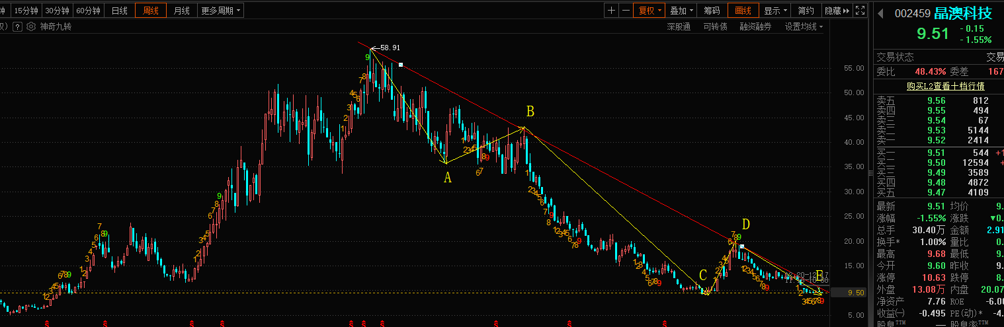
Task: Select trendline handle near 58.91 peak
Action: pos(399,64)
